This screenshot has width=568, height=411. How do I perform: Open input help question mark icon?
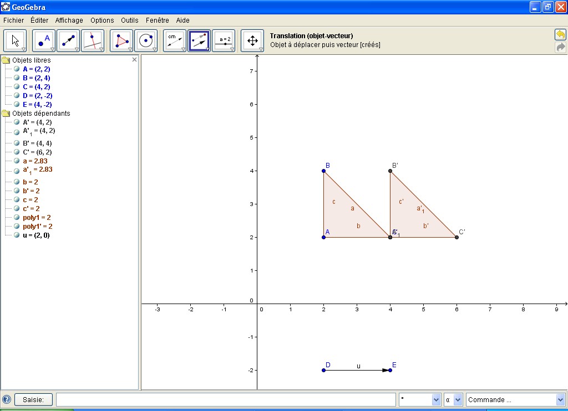click(x=7, y=400)
